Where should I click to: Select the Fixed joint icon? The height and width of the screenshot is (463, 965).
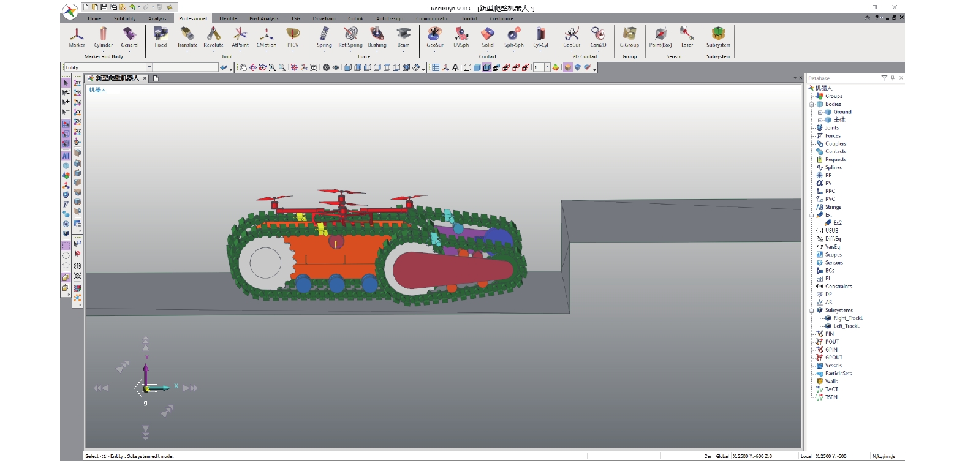pos(161,36)
